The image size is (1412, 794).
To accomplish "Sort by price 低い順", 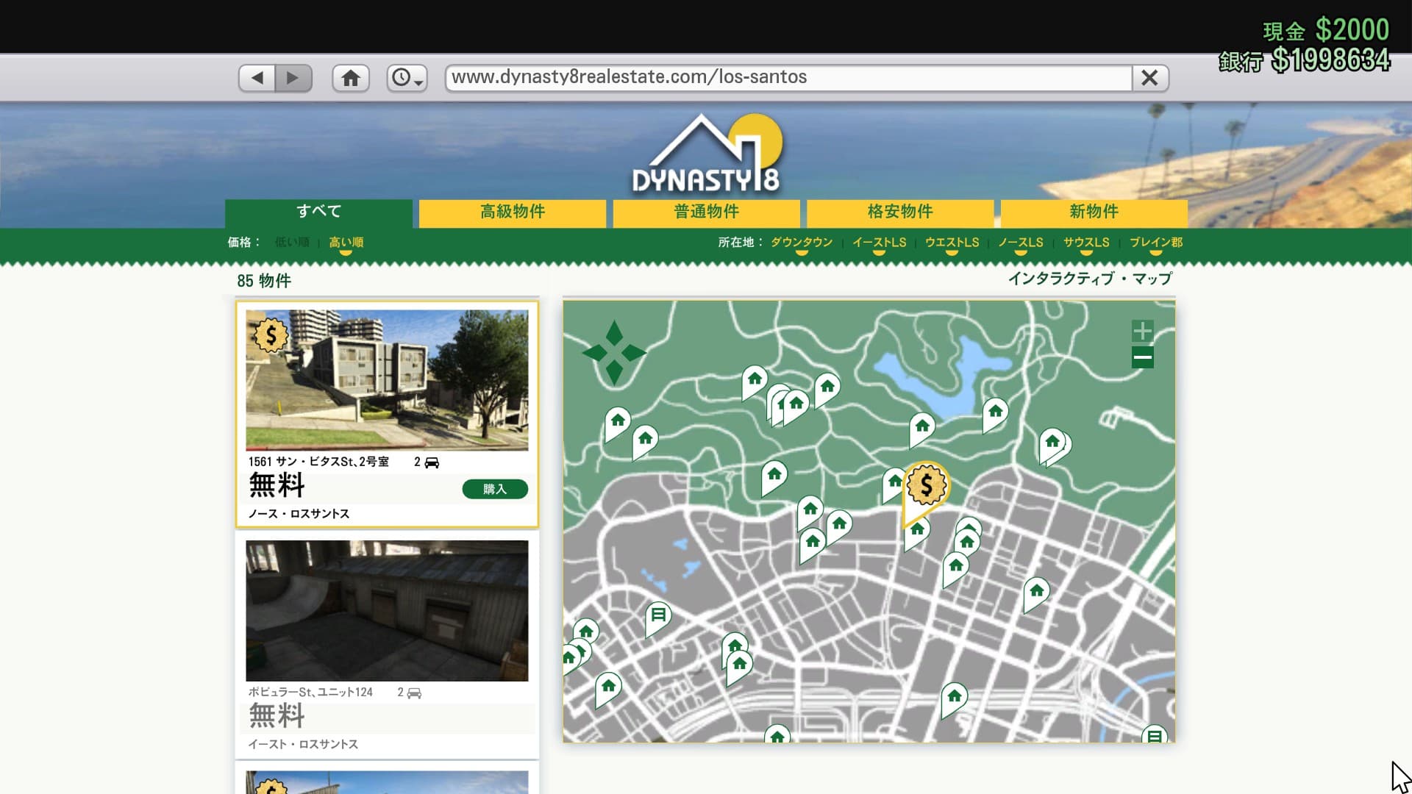I will tap(292, 243).
